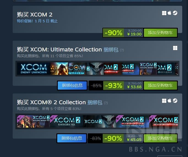Add Ultimate Collection ¥53.68 to cart

tap(160, 86)
